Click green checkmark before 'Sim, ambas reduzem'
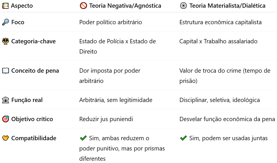Image resolution: width=277 pixels, height=163 pixels. click(x=83, y=138)
